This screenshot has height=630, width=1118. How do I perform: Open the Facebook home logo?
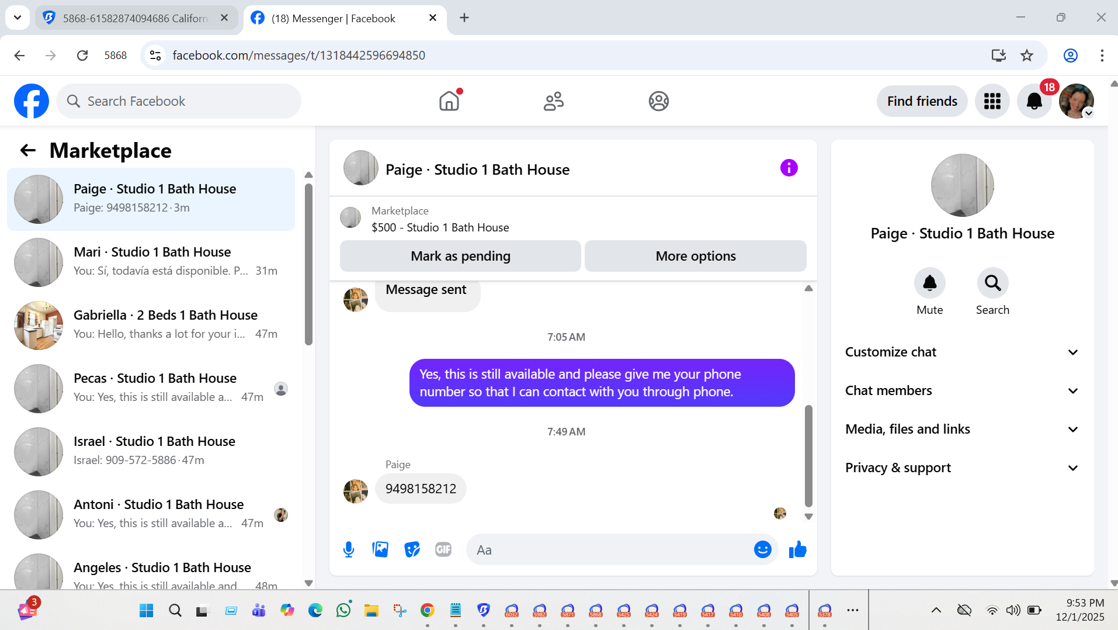point(32,101)
